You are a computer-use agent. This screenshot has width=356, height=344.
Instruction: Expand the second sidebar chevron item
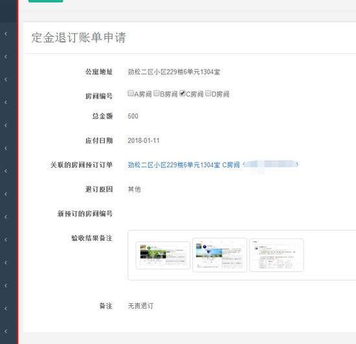point(6,56)
